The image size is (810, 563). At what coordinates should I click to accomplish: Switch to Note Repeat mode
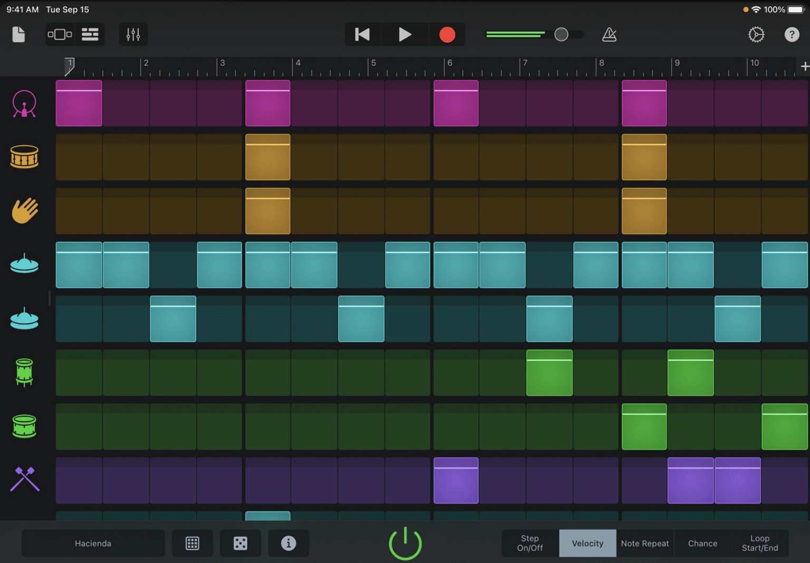(644, 543)
